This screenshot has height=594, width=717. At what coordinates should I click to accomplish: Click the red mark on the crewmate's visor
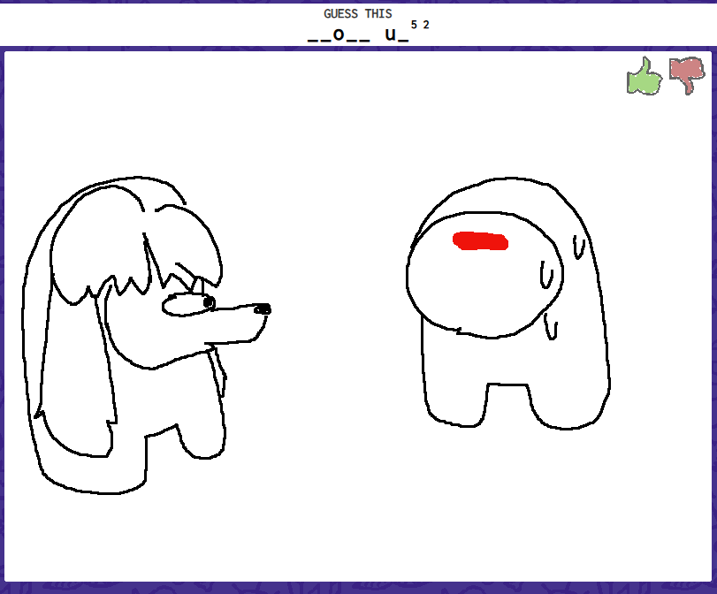pyautogui.click(x=480, y=240)
